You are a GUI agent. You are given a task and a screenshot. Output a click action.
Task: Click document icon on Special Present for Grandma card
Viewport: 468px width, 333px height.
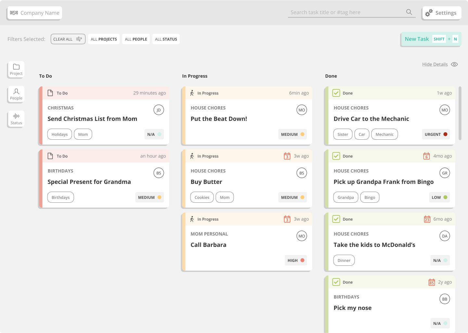(50, 156)
